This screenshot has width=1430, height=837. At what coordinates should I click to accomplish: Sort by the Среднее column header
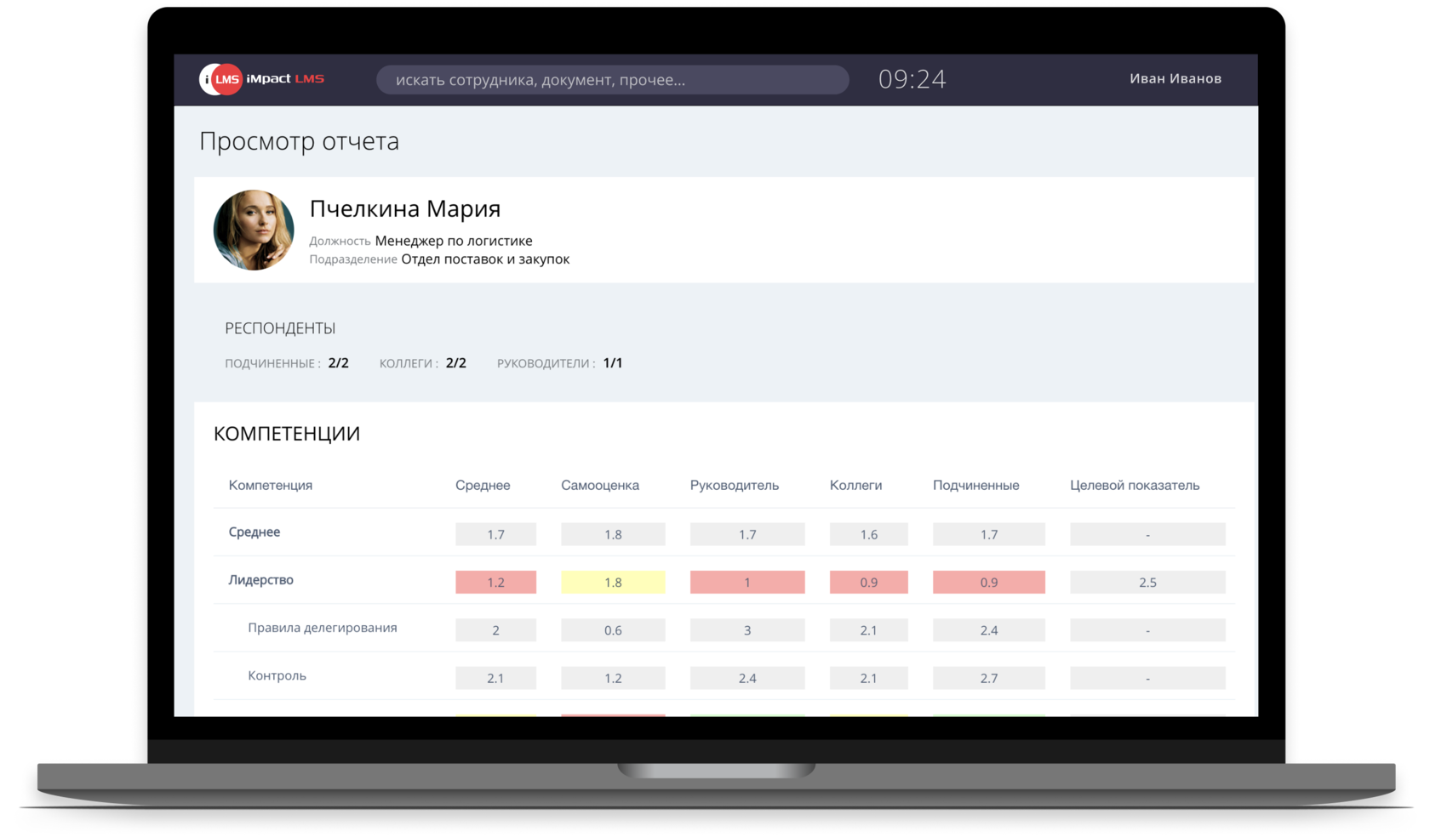coord(482,485)
